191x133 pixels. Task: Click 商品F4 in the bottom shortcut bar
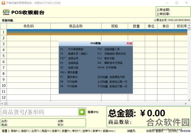(45, 131)
